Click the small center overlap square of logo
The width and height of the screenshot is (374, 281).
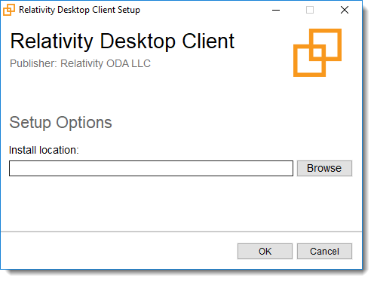(317, 53)
